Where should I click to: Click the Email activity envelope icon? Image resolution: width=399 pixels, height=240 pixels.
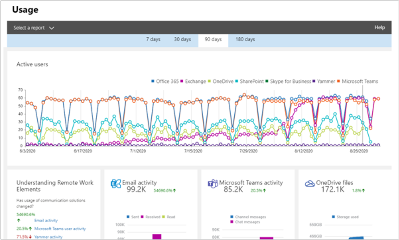click(116, 184)
